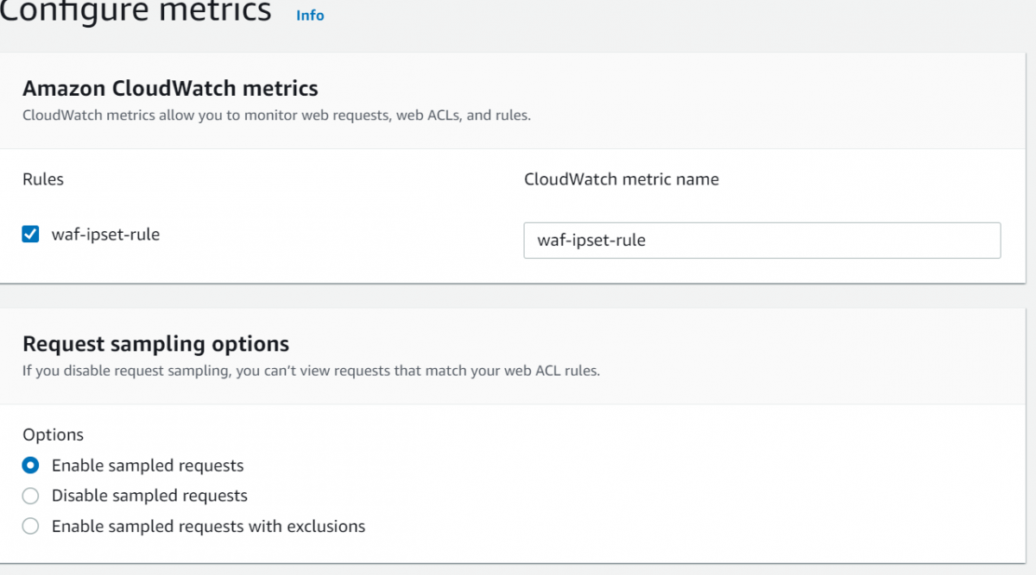This screenshot has height=575, width=1036.
Task: Click the waf-ipset-rule label text under Rules
Action: point(105,234)
